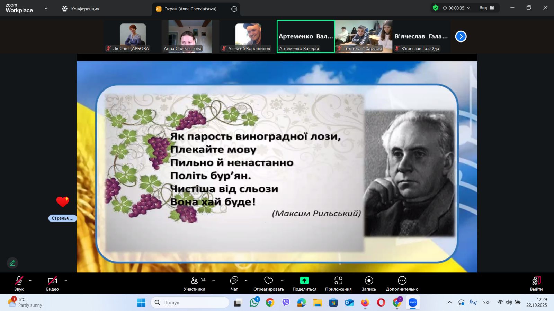This screenshot has width=554, height=311.
Task: Open the Чат chat panel
Action: (234, 283)
